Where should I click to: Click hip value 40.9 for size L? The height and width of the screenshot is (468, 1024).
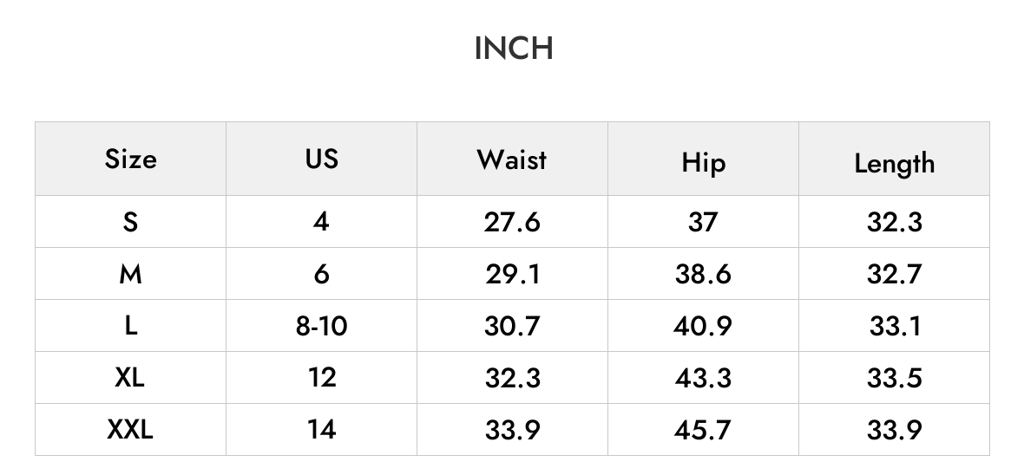point(703,326)
